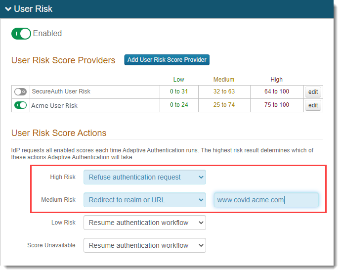Click the Acme User Risk provider name
Screen dimensions: 341x273
click(x=54, y=105)
